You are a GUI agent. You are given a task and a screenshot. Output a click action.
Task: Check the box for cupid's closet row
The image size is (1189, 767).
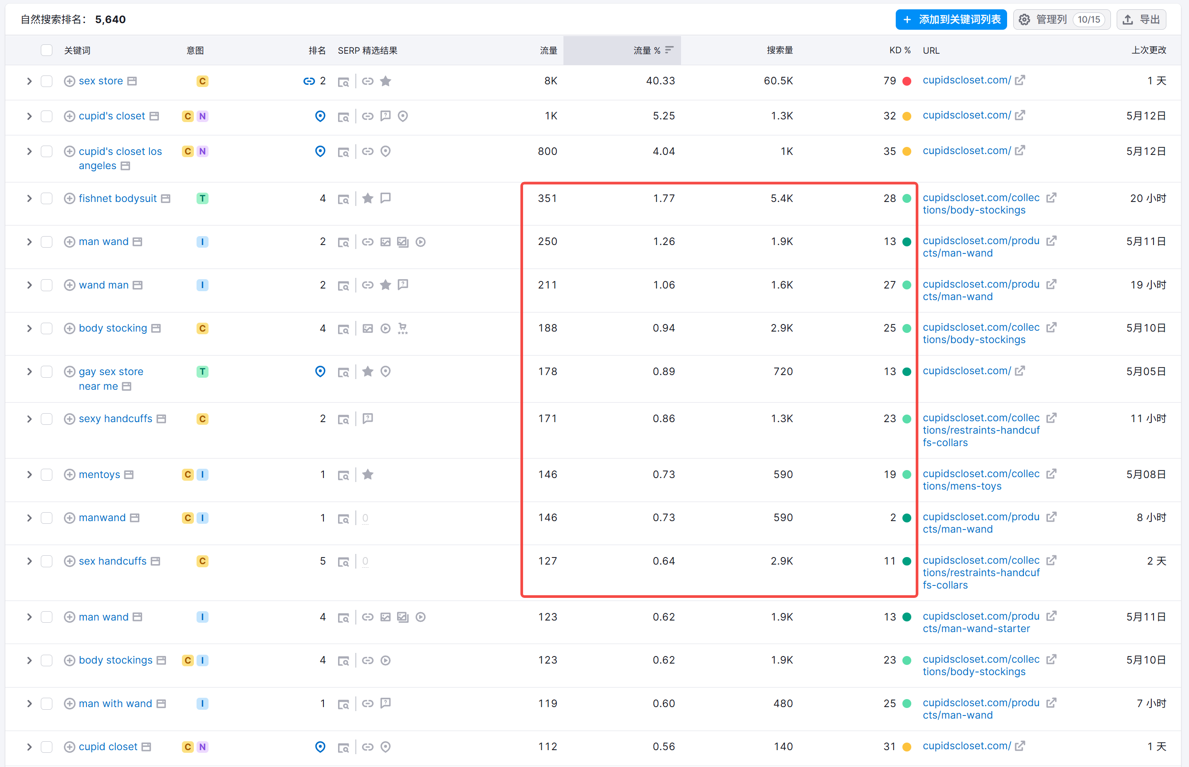[47, 116]
